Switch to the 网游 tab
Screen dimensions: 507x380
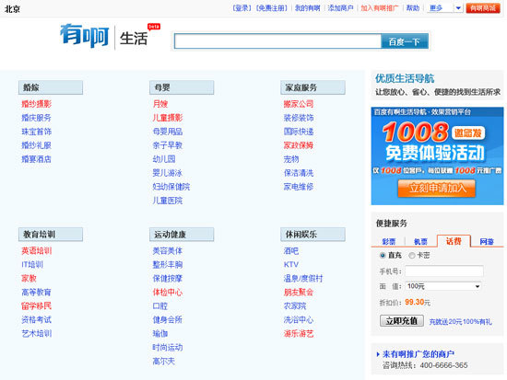coord(487,241)
